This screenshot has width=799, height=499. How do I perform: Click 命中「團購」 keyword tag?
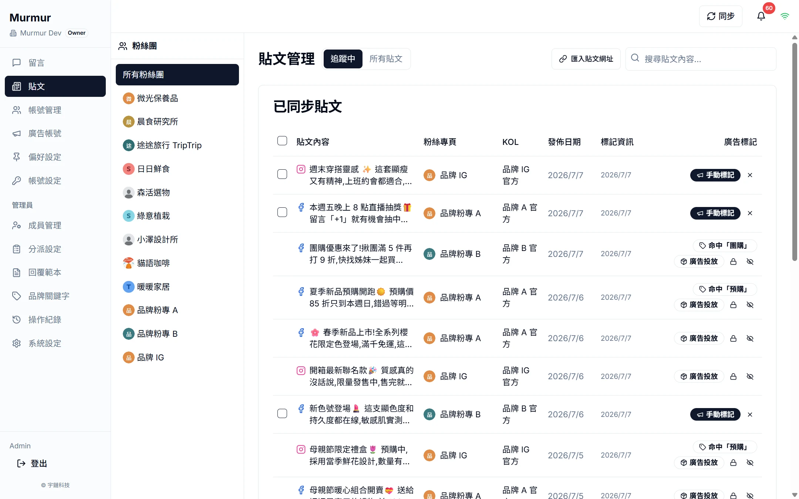coord(725,245)
